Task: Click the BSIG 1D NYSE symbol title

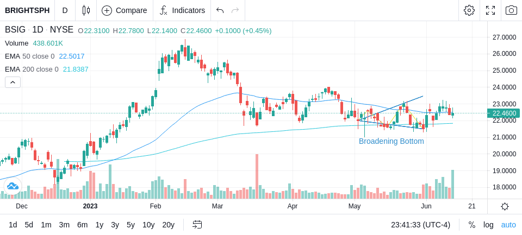Action: pos(39,30)
